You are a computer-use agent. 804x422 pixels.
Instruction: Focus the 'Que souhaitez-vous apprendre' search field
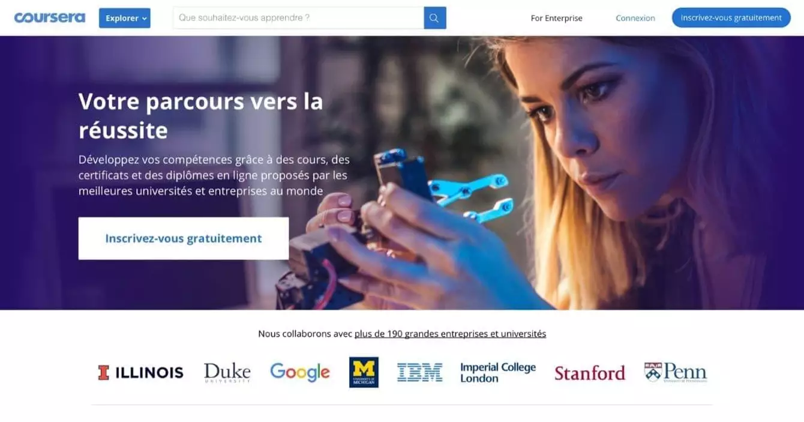[x=298, y=18]
